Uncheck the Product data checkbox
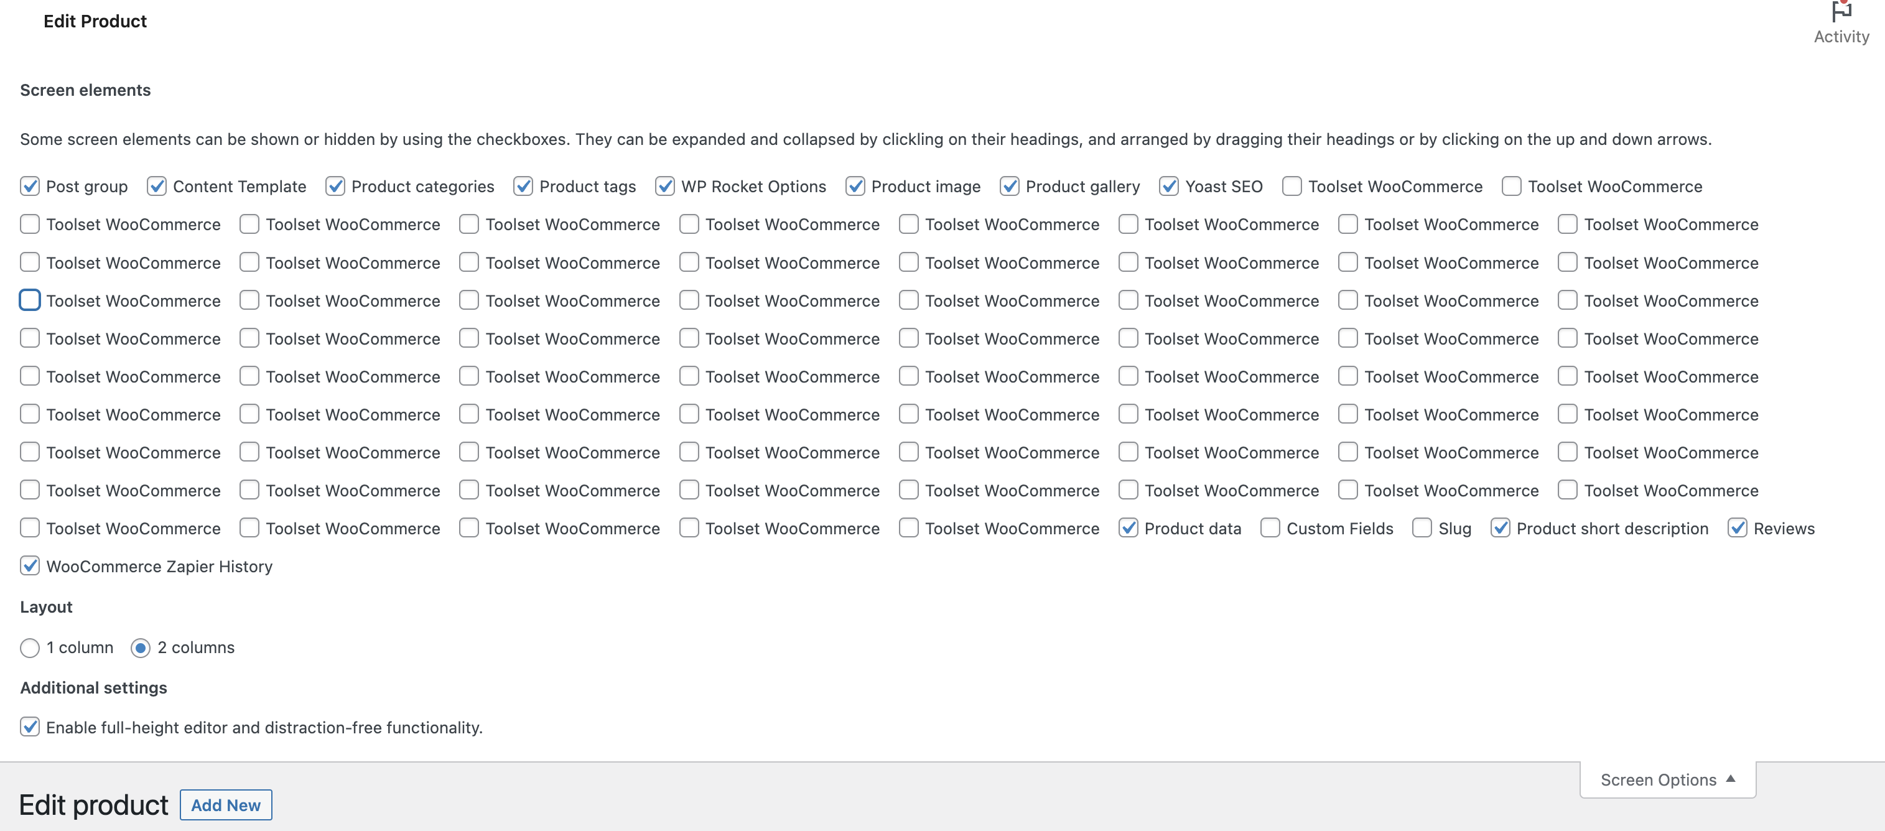 pos(1129,528)
